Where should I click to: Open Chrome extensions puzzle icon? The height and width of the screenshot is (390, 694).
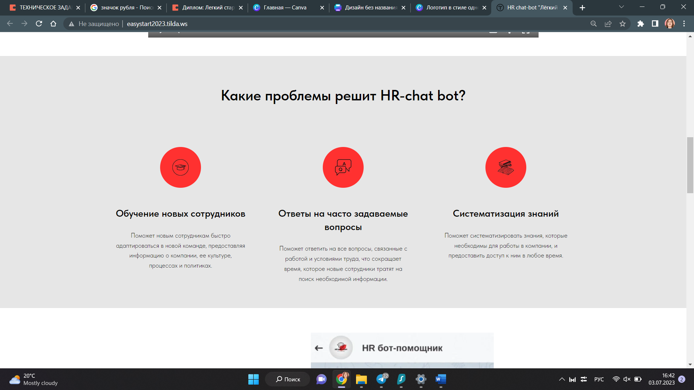point(641,24)
